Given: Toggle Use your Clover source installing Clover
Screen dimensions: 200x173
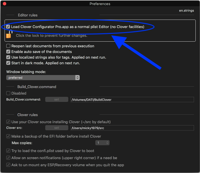Looking at the screenshot, I should click(x=8, y=122).
